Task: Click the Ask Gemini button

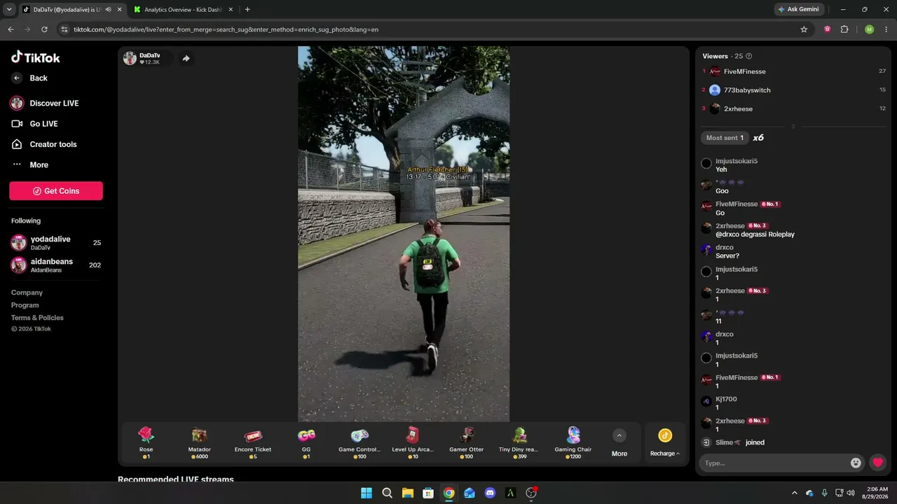Action: (798, 10)
